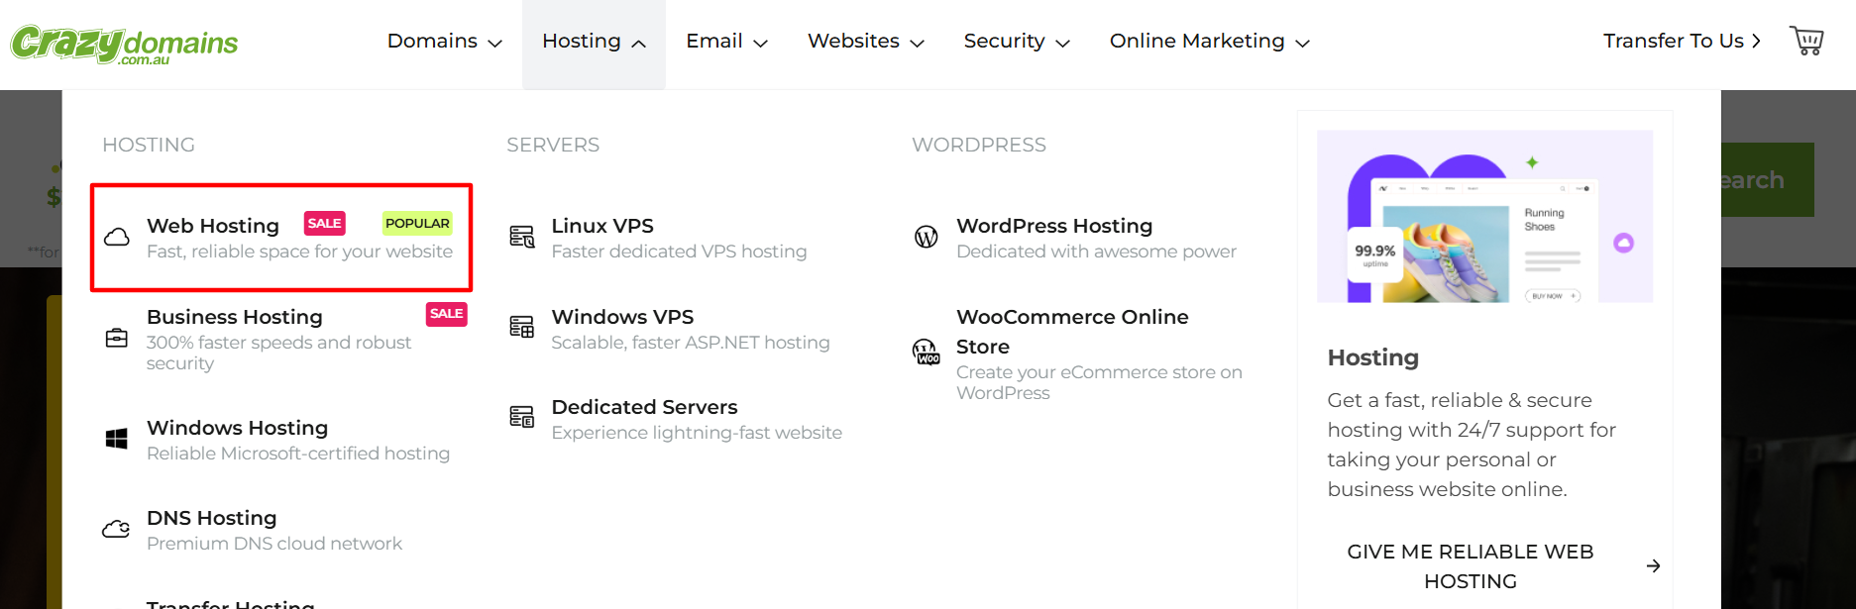Open DNS Hosting menu entry

211,518
